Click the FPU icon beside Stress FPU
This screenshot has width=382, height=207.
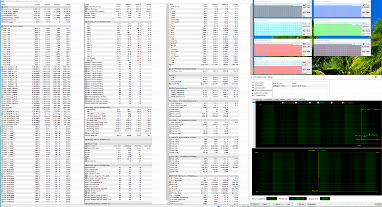point(253,85)
